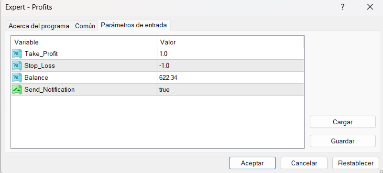Open the Común tab
This screenshot has height=173, width=383.
pos(85,26)
